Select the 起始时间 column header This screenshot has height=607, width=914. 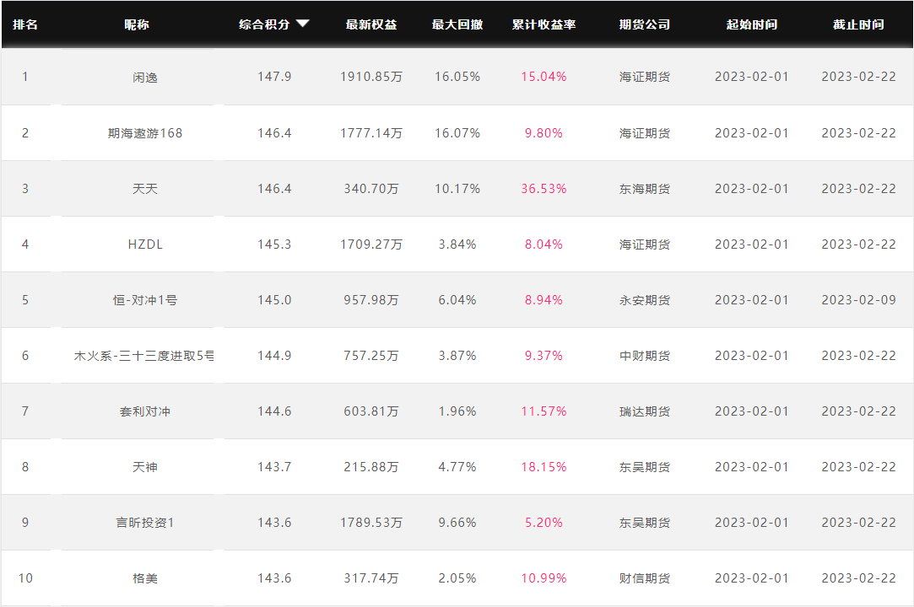pyautogui.click(x=752, y=24)
